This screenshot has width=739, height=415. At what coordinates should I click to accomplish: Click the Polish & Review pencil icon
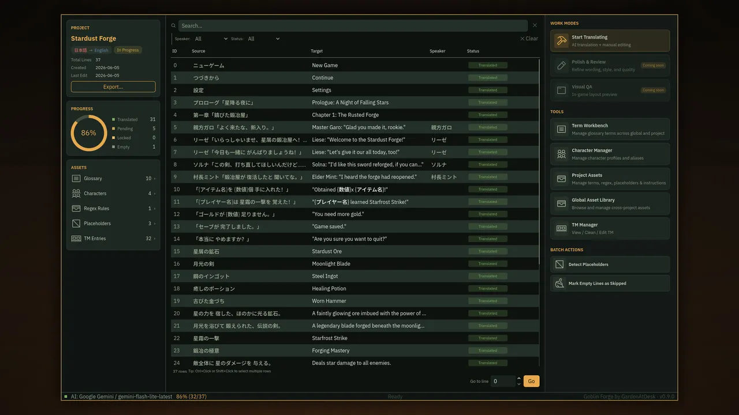pyautogui.click(x=561, y=66)
